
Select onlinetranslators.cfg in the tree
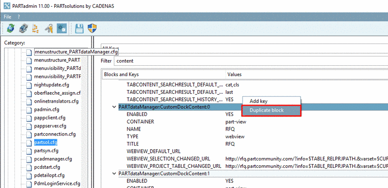point(56,102)
